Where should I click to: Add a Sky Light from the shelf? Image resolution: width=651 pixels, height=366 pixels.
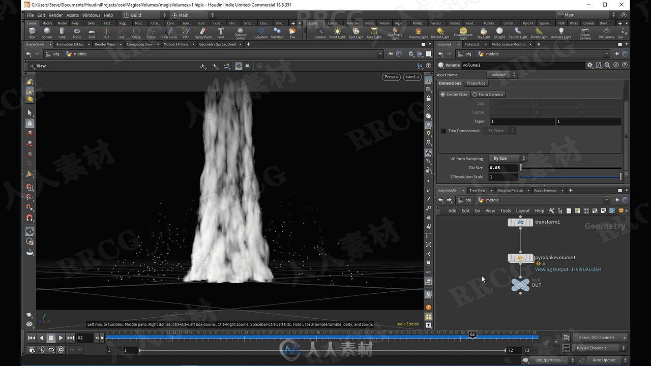tap(483, 33)
